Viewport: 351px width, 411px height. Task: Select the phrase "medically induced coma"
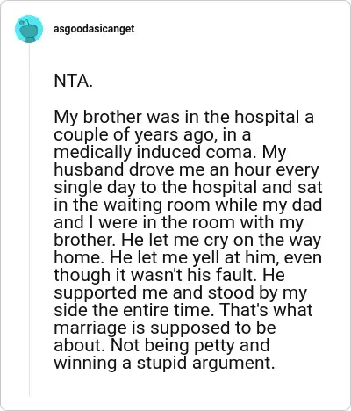[155, 152]
